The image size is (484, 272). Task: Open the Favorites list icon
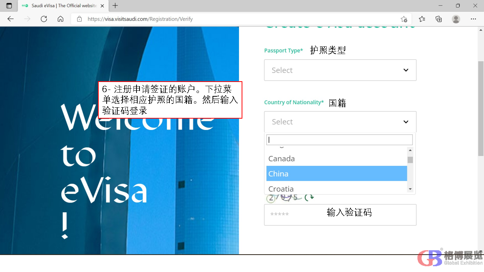(422, 19)
